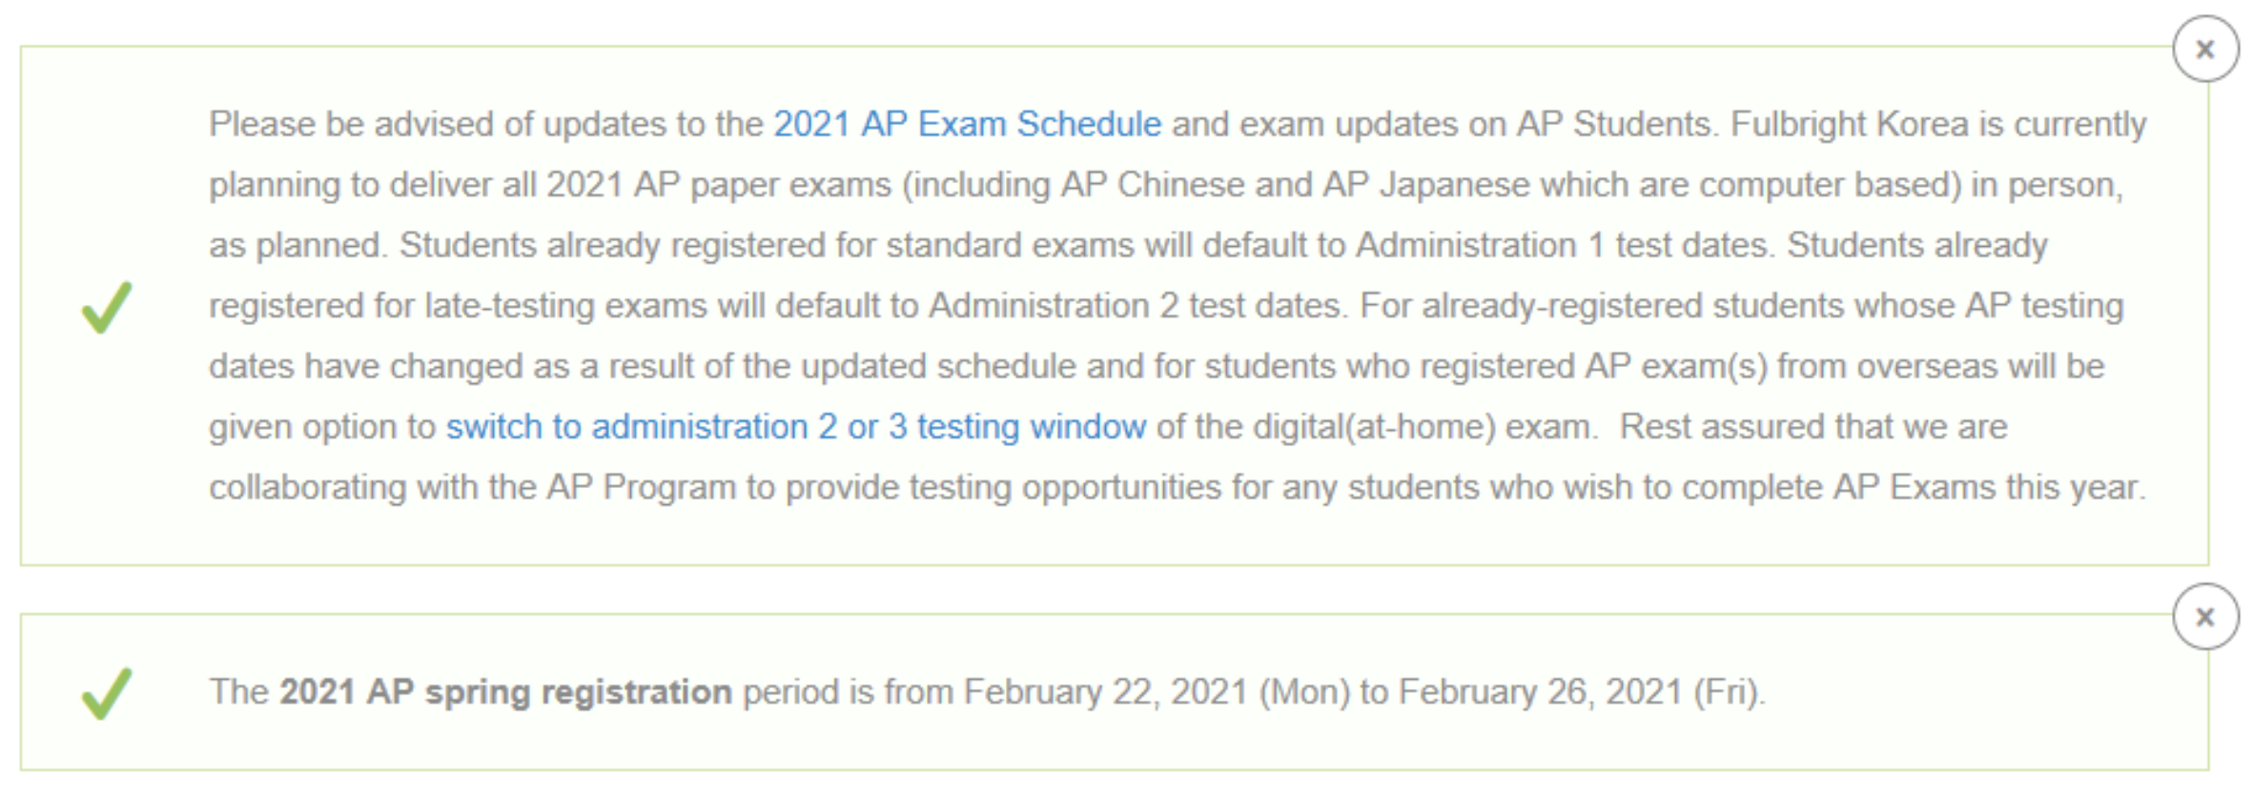Screen dimensions: 2252x795
Task: Click the late-testing exams phrase
Action: pyautogui.click(x=565, y=306)
